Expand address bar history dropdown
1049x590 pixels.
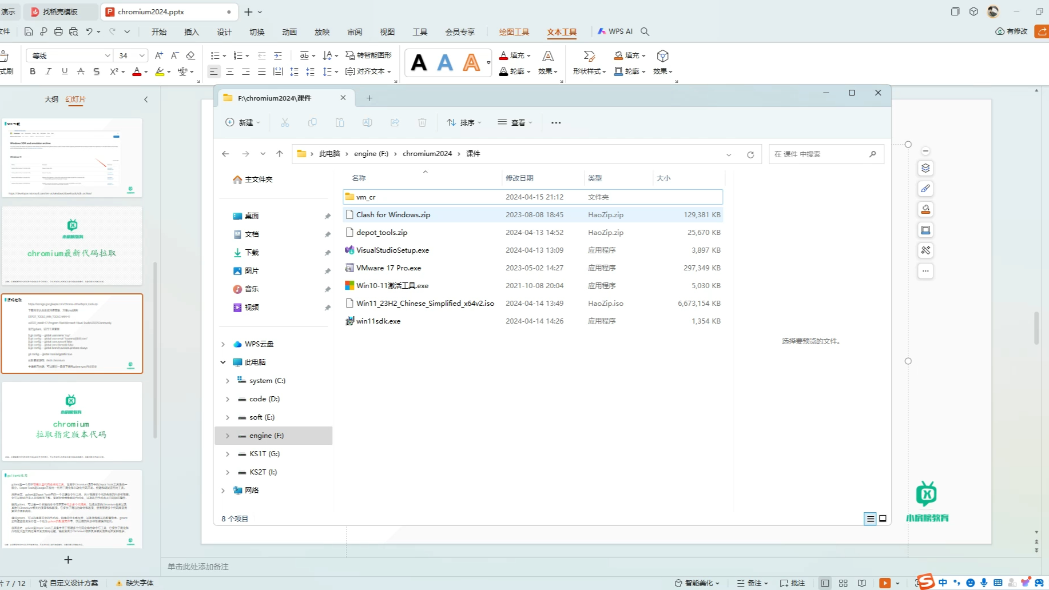[x=729, y=154]
